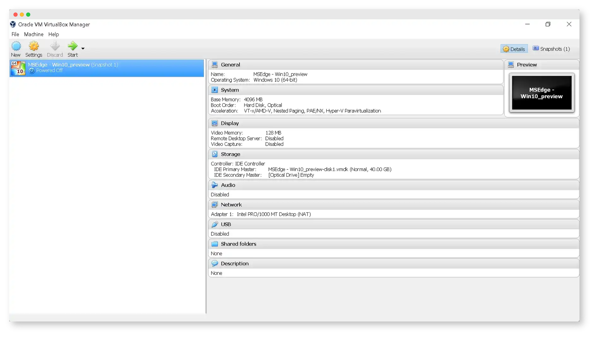Open the Description section header

tap(234, 264)
